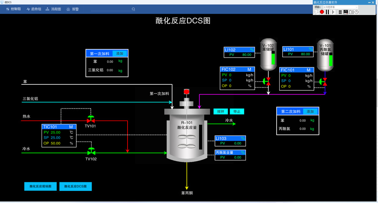Select the V-101 丙酰氯储罐 tank

tap(325, 55)
